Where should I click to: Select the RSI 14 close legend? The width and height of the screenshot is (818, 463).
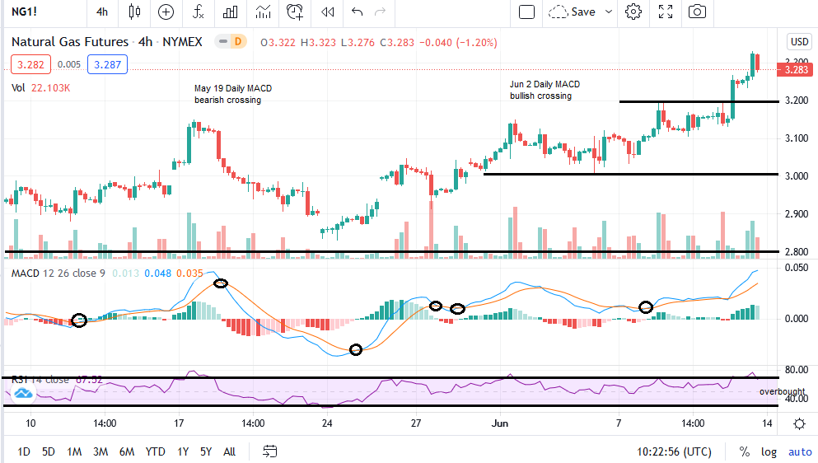[x=40, y=380]
